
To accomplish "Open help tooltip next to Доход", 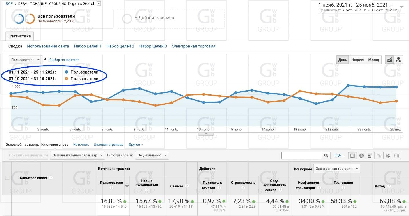I will [389, 186].
